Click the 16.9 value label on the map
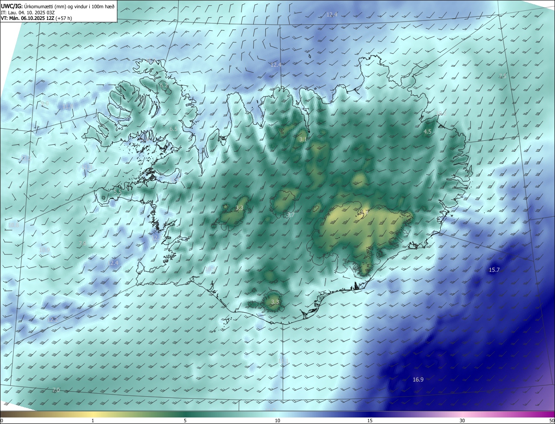This screenshot has width=555, height=424. click(x=418, y=379)
